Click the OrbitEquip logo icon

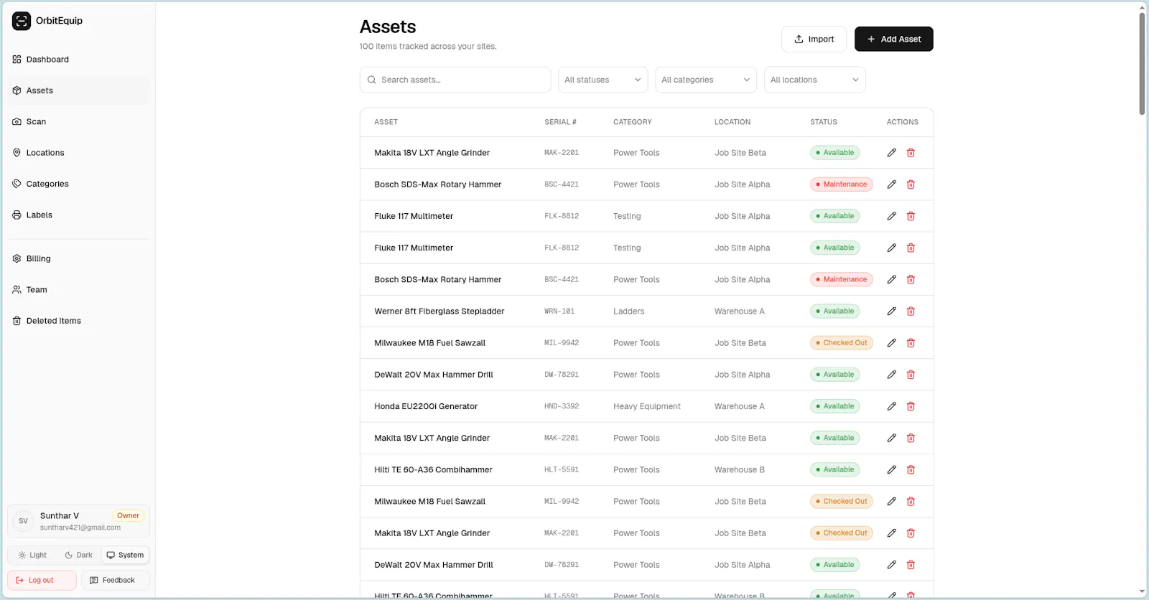point(22,21)
